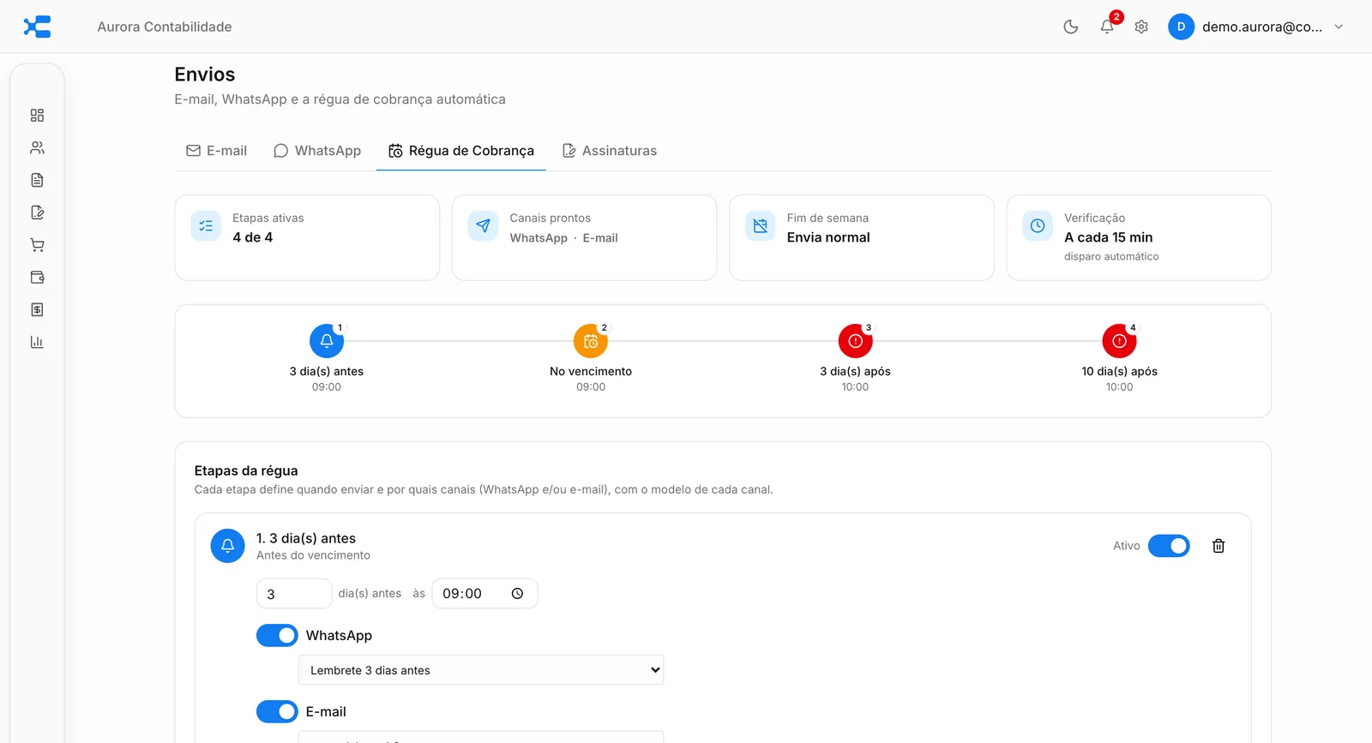Screen dimensions: 1372x743
Task: Open Lembrete 3 dias antes dropdown
Action: (x=481, y=670)
